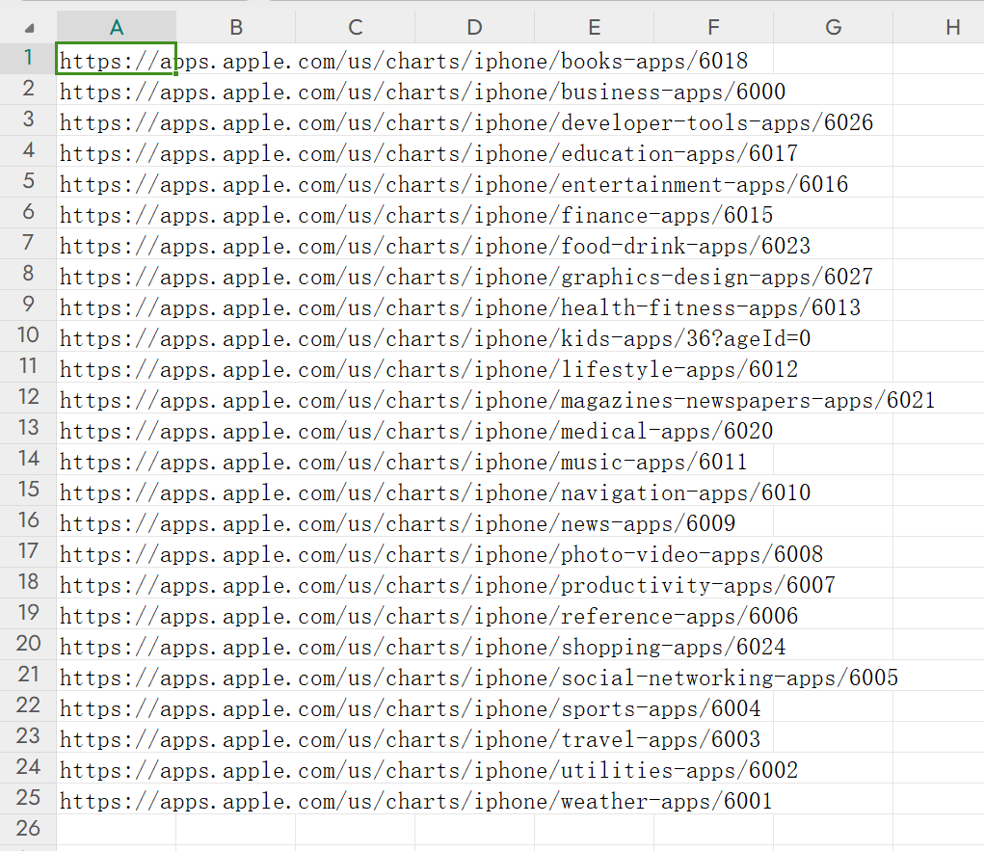Select column F header

tap(713, 27)
